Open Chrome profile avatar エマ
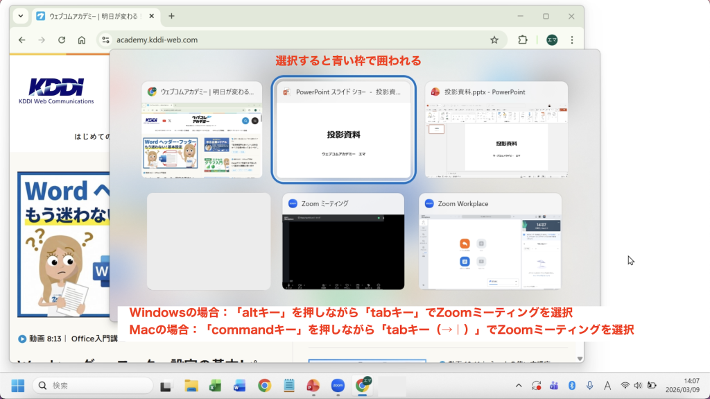 coord(552,40)
